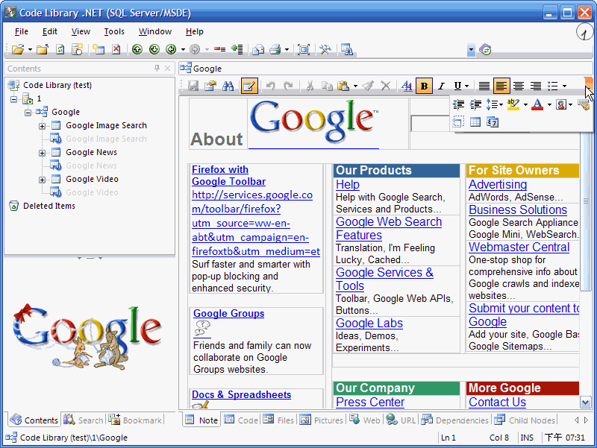Click the refresh document icon in main toolbar
This screenshot has width=597, height=448.
(60, 49)
